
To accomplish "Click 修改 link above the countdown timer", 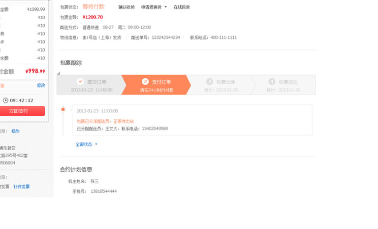I will [x=41, y=85].
